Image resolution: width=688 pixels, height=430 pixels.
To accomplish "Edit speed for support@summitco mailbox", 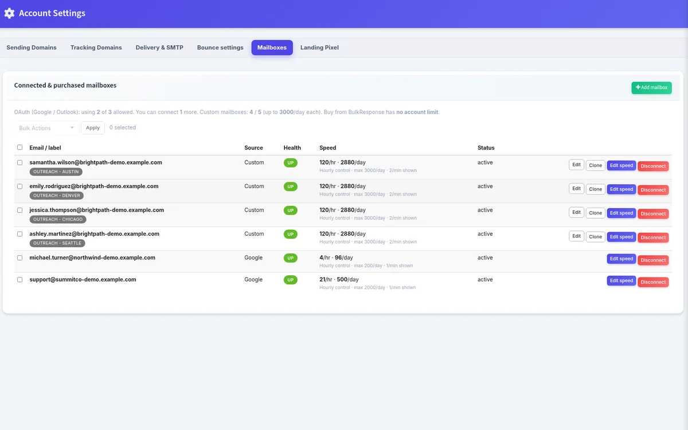I will click(x=621, y=280).
